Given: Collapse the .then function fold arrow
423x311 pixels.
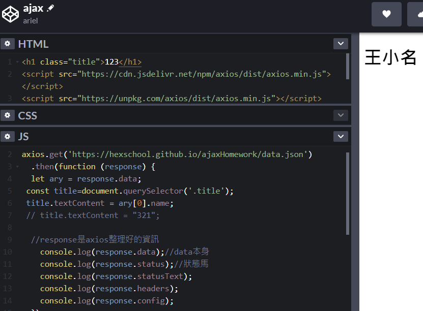Looking at the screenshot, I should (17, 167).
